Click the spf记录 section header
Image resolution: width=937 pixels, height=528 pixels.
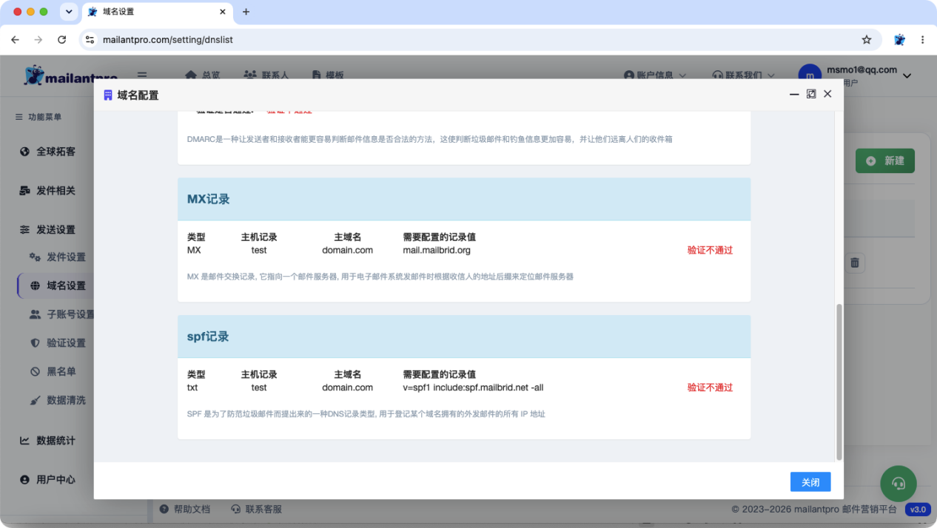tap(464, 336)
